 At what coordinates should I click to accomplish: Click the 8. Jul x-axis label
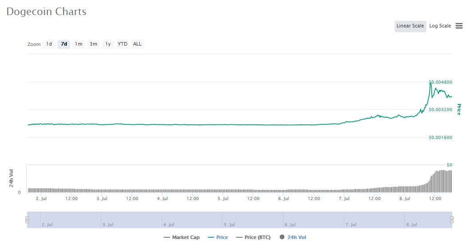click(405, 198)
